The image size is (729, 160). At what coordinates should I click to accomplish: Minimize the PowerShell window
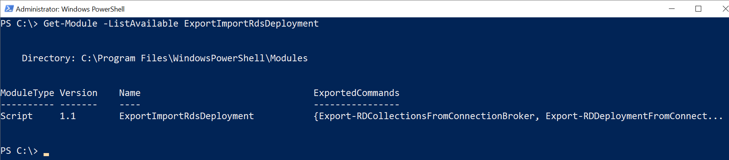click(672, 8)
